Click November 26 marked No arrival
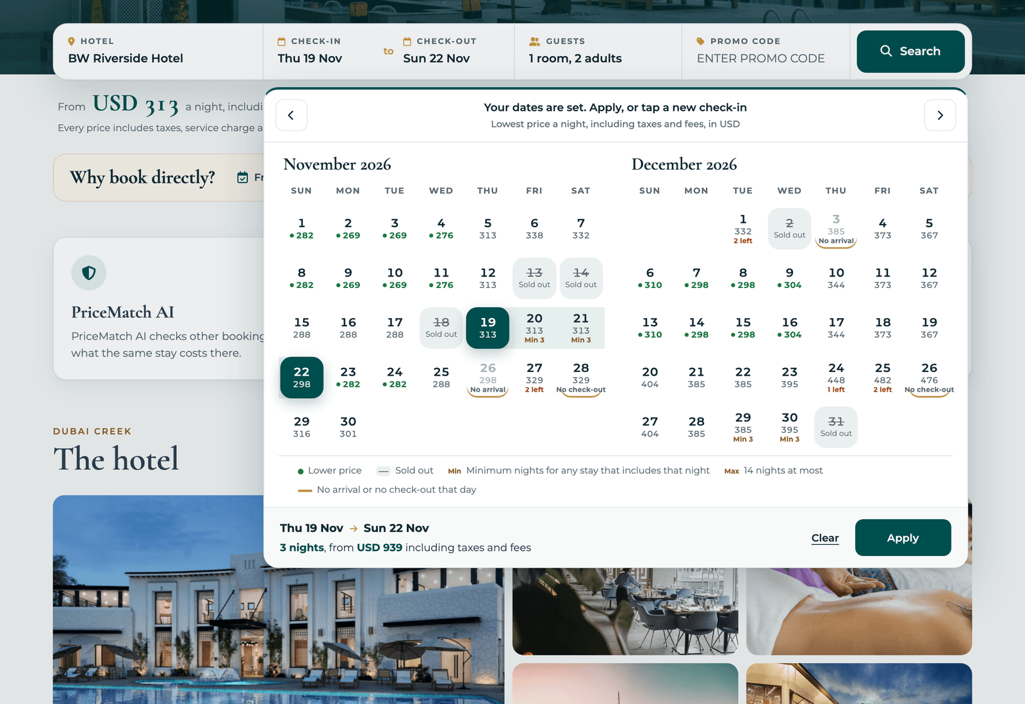 tap(488, 378)
